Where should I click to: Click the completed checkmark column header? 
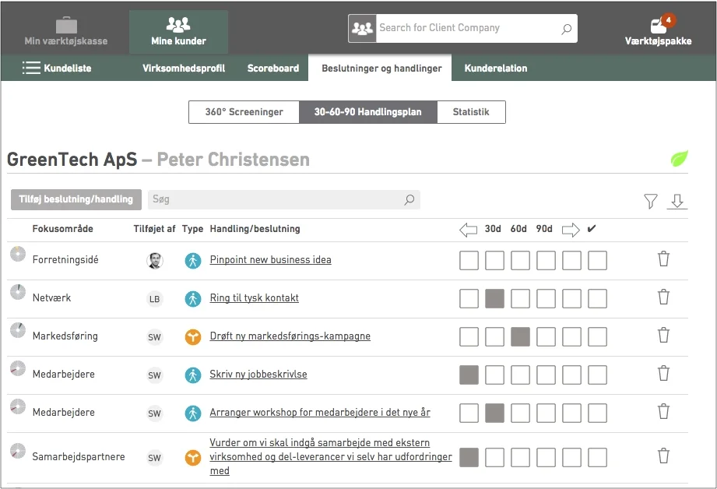[x=592, y=229]
